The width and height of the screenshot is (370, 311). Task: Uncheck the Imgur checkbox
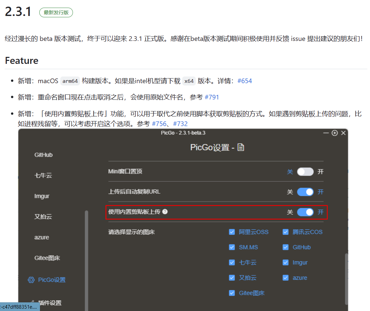click(x=285, y=262)
